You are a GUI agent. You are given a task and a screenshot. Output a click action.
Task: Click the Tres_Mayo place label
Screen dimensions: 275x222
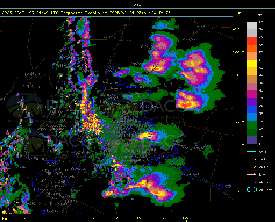(x=111, y=82)
